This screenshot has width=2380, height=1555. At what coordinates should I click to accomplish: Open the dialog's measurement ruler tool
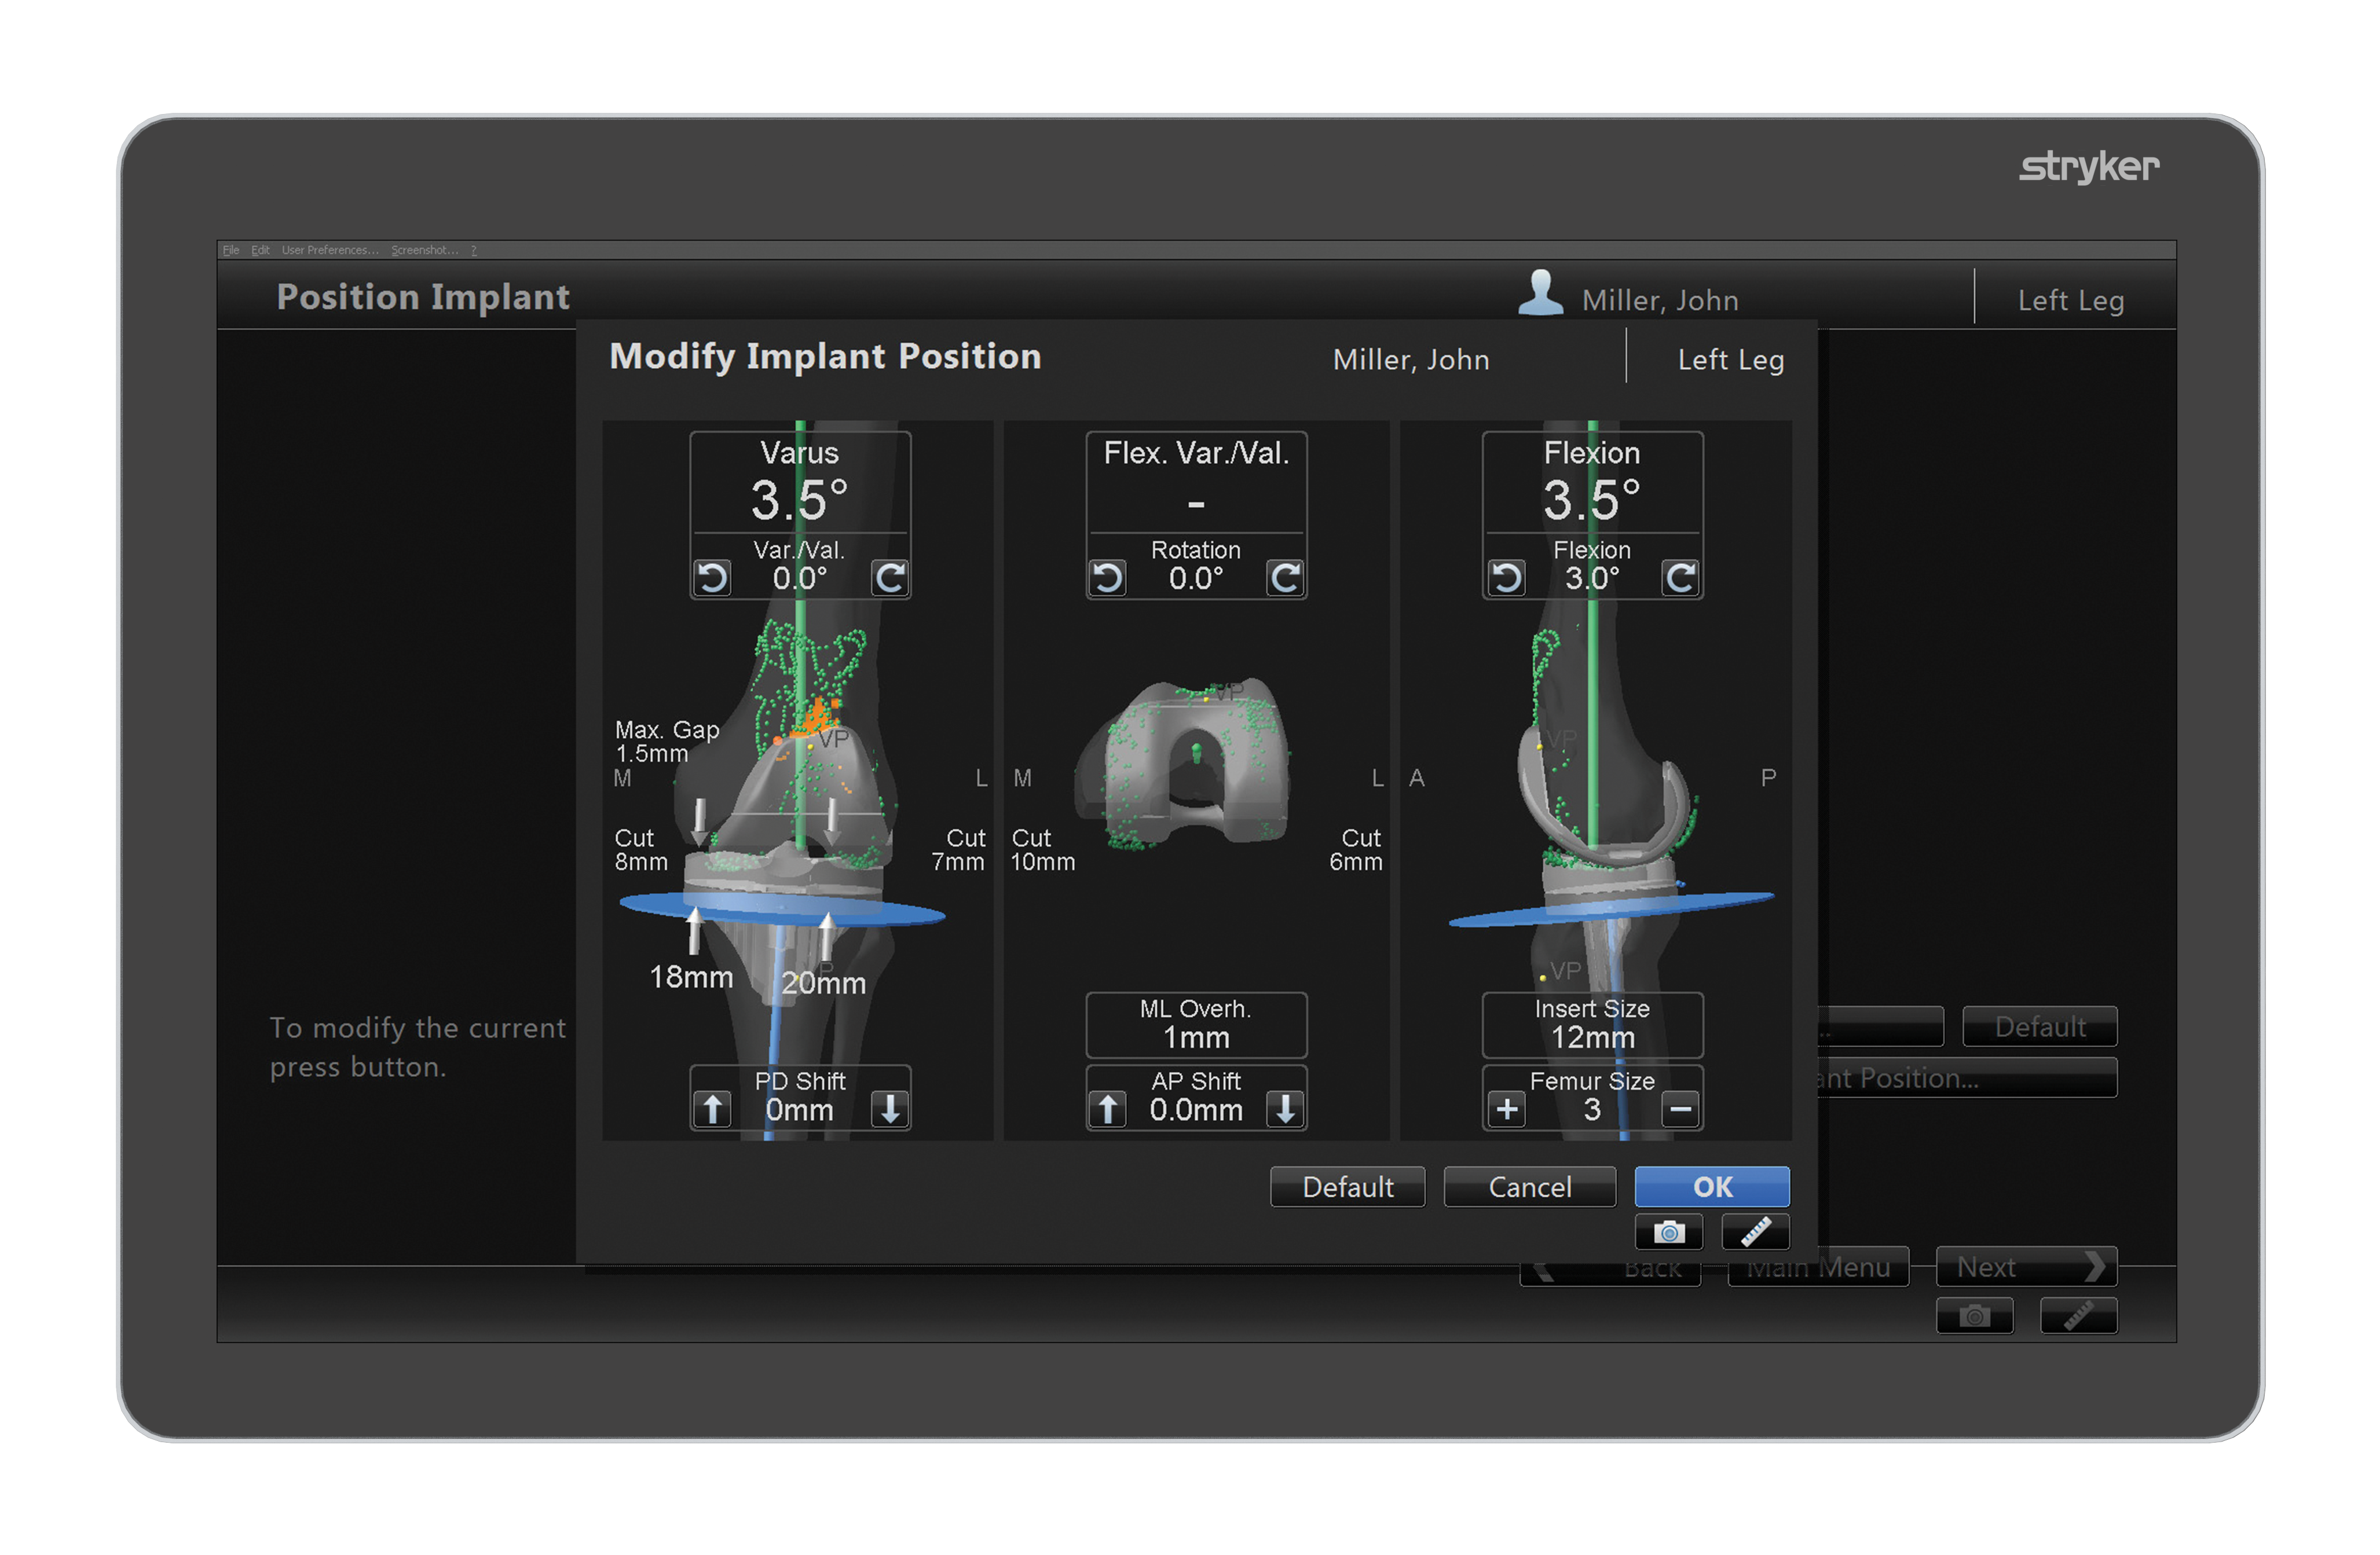coord(1755,1232)
